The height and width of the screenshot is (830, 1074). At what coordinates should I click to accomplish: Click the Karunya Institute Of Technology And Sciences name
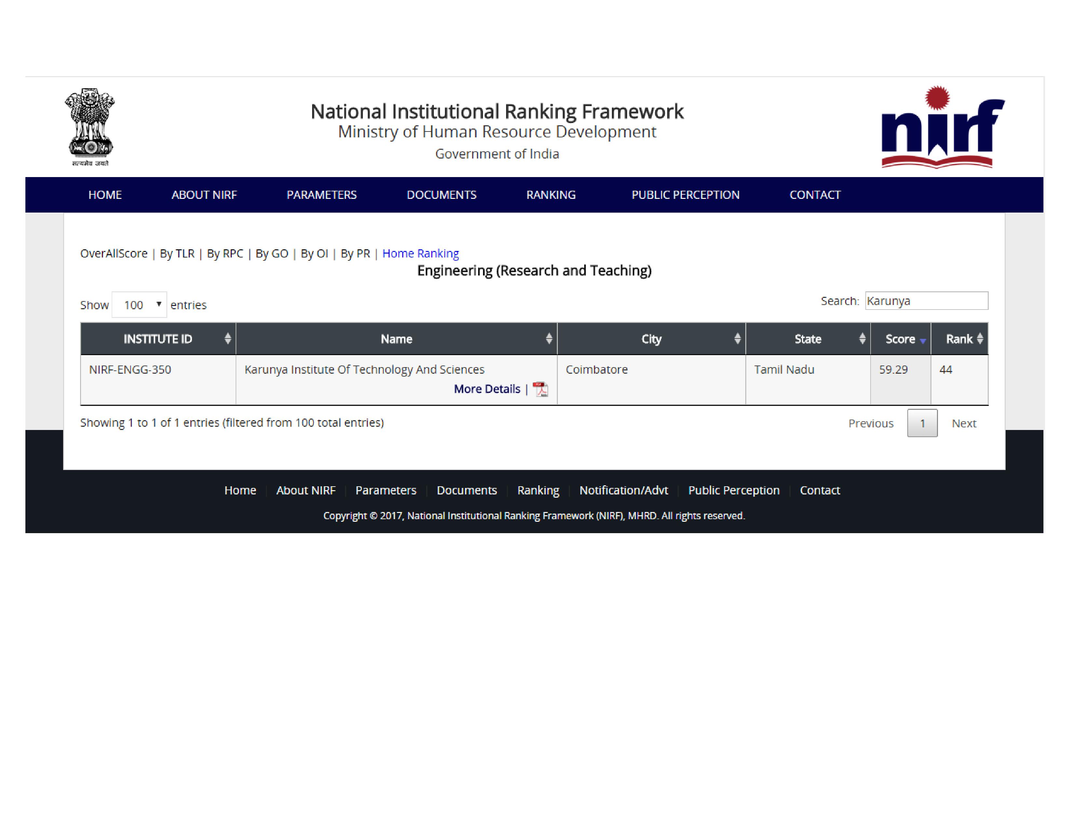365,369
